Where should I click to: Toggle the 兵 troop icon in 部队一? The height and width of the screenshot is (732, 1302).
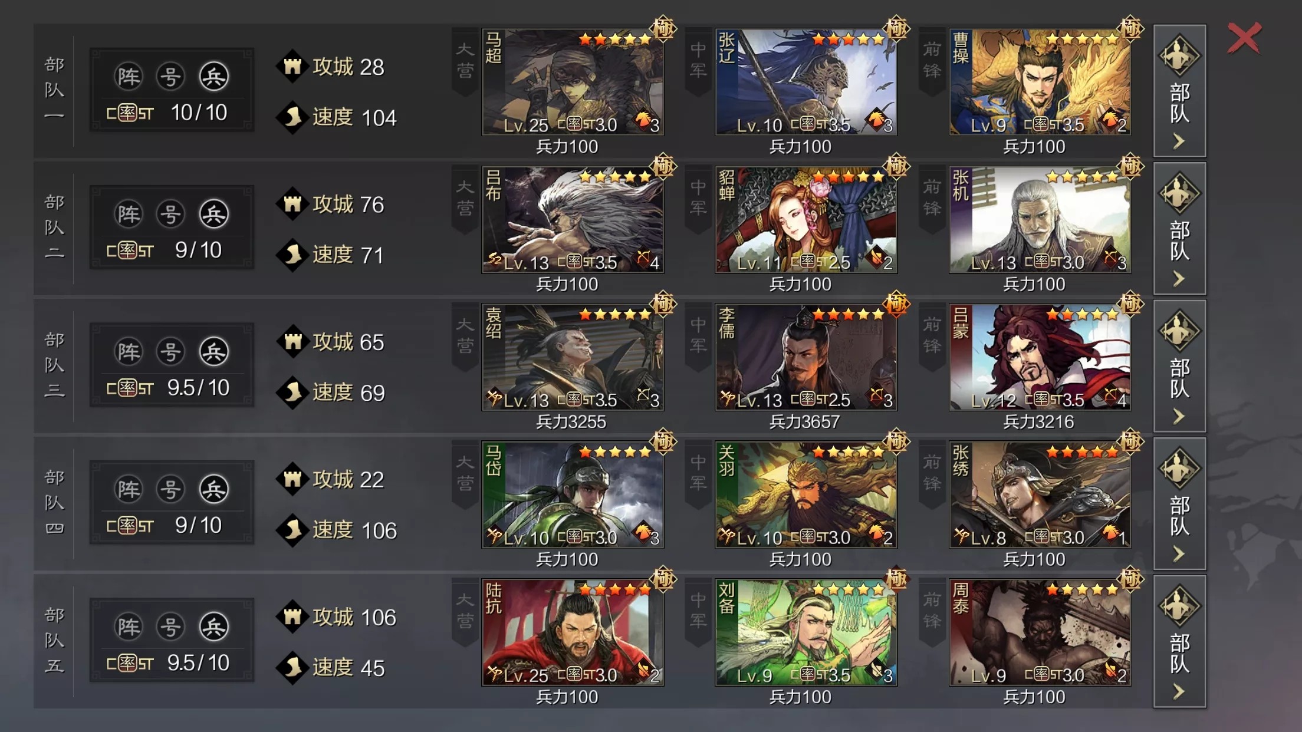coord(213,77)
